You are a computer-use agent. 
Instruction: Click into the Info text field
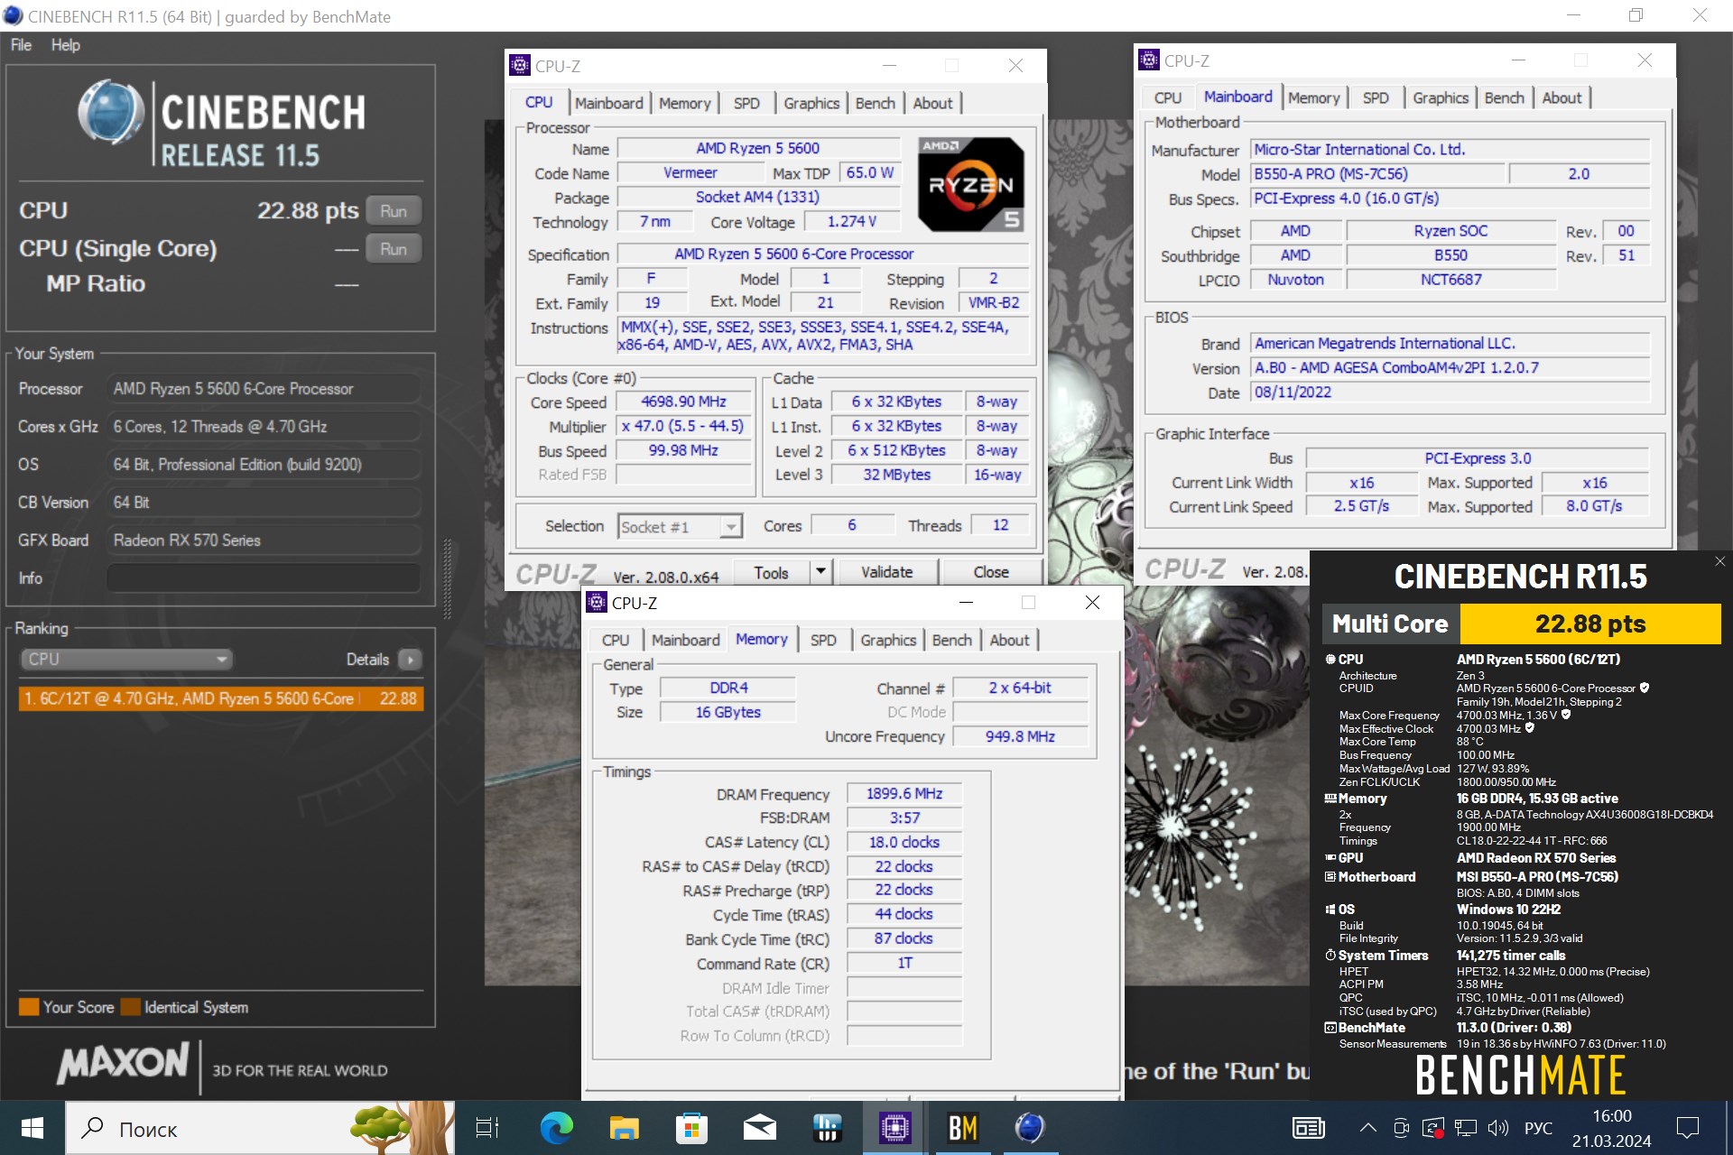(264, 577)
